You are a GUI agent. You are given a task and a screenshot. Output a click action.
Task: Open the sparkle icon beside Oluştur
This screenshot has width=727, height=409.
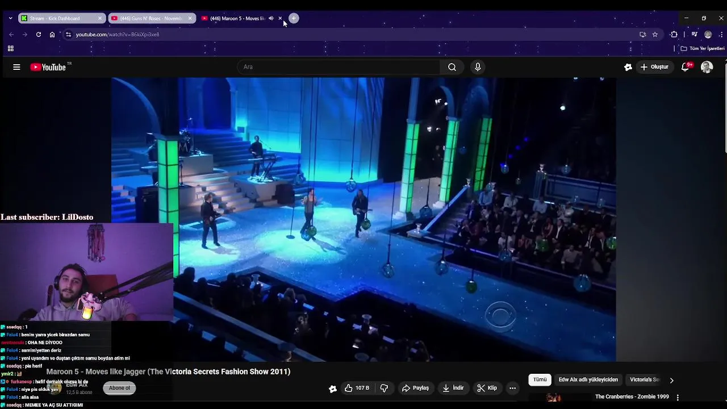628,67
